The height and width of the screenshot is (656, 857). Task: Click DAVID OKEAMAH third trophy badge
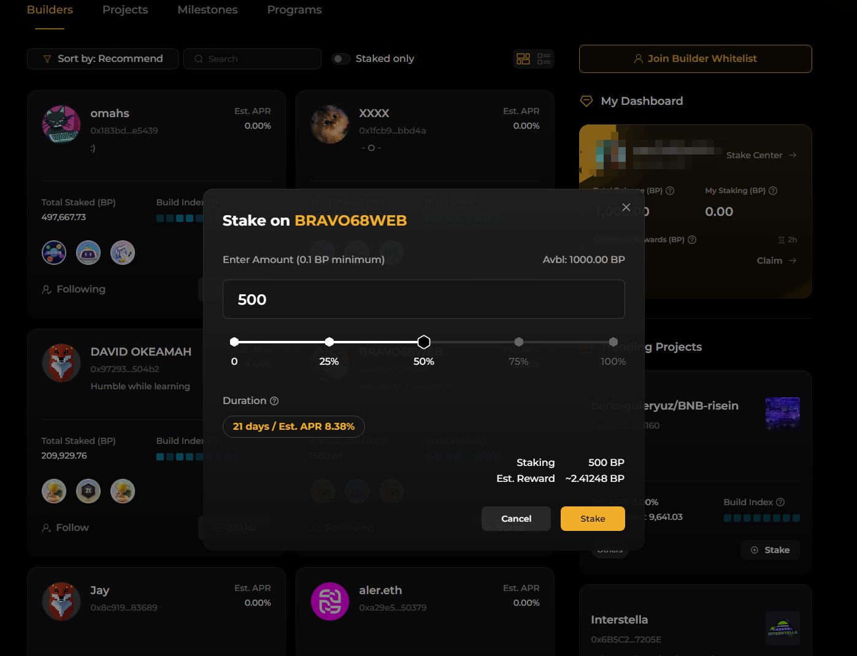pos(123,491)
